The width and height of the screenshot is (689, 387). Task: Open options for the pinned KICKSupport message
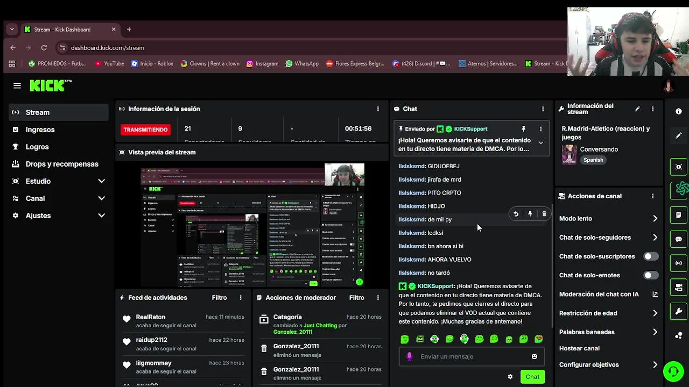(x=541, y=129)
